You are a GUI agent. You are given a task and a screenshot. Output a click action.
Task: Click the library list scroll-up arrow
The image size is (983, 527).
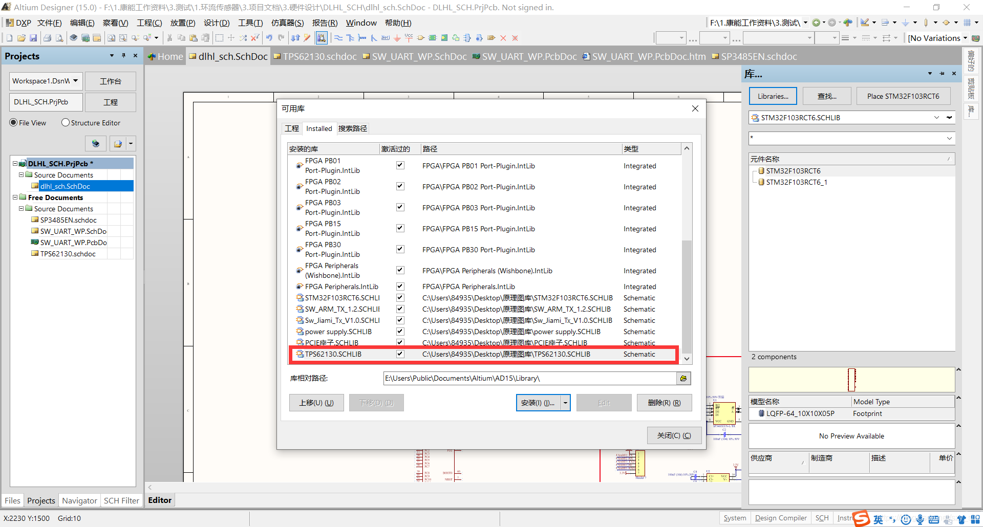(x=687, y=148)
